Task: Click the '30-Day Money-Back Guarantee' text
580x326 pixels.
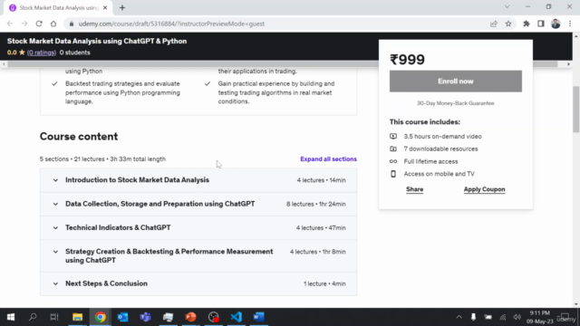Action: pos(455,103)
